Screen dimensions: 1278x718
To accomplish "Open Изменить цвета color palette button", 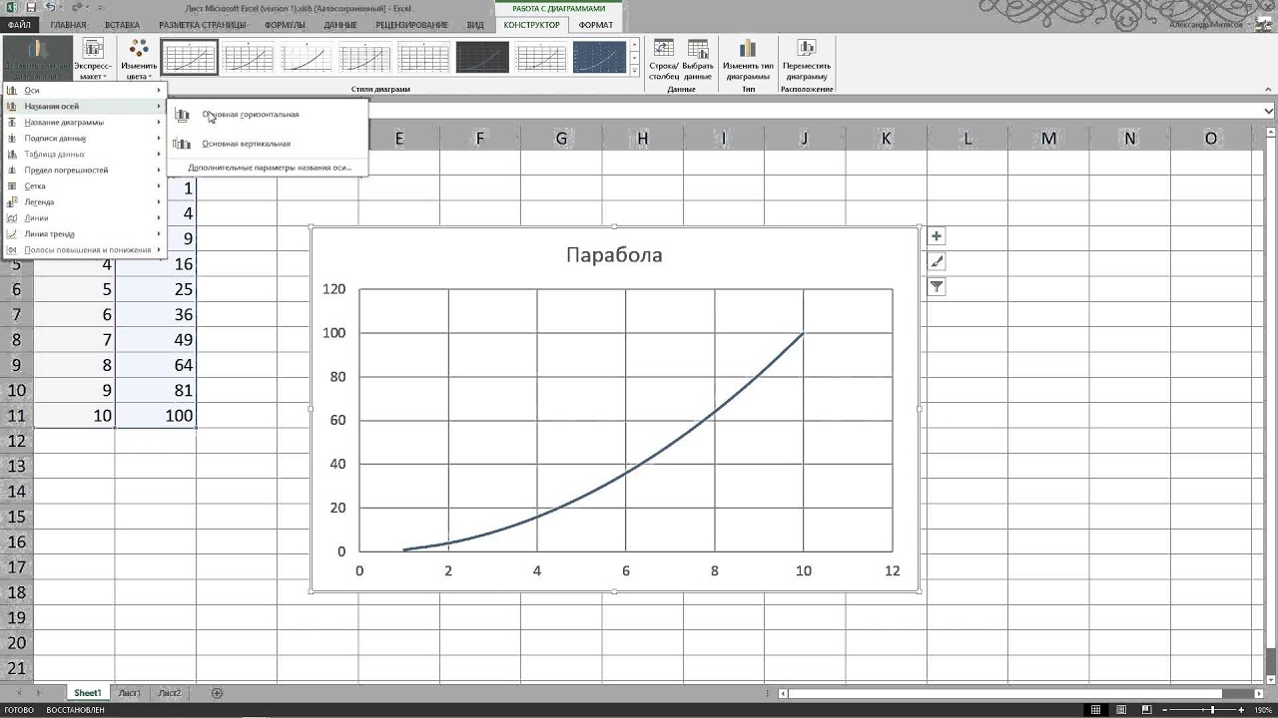I will [139, 60].
